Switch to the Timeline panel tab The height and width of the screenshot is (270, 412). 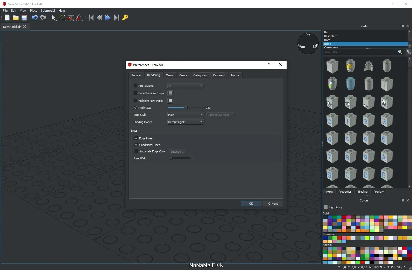point(363,192)
